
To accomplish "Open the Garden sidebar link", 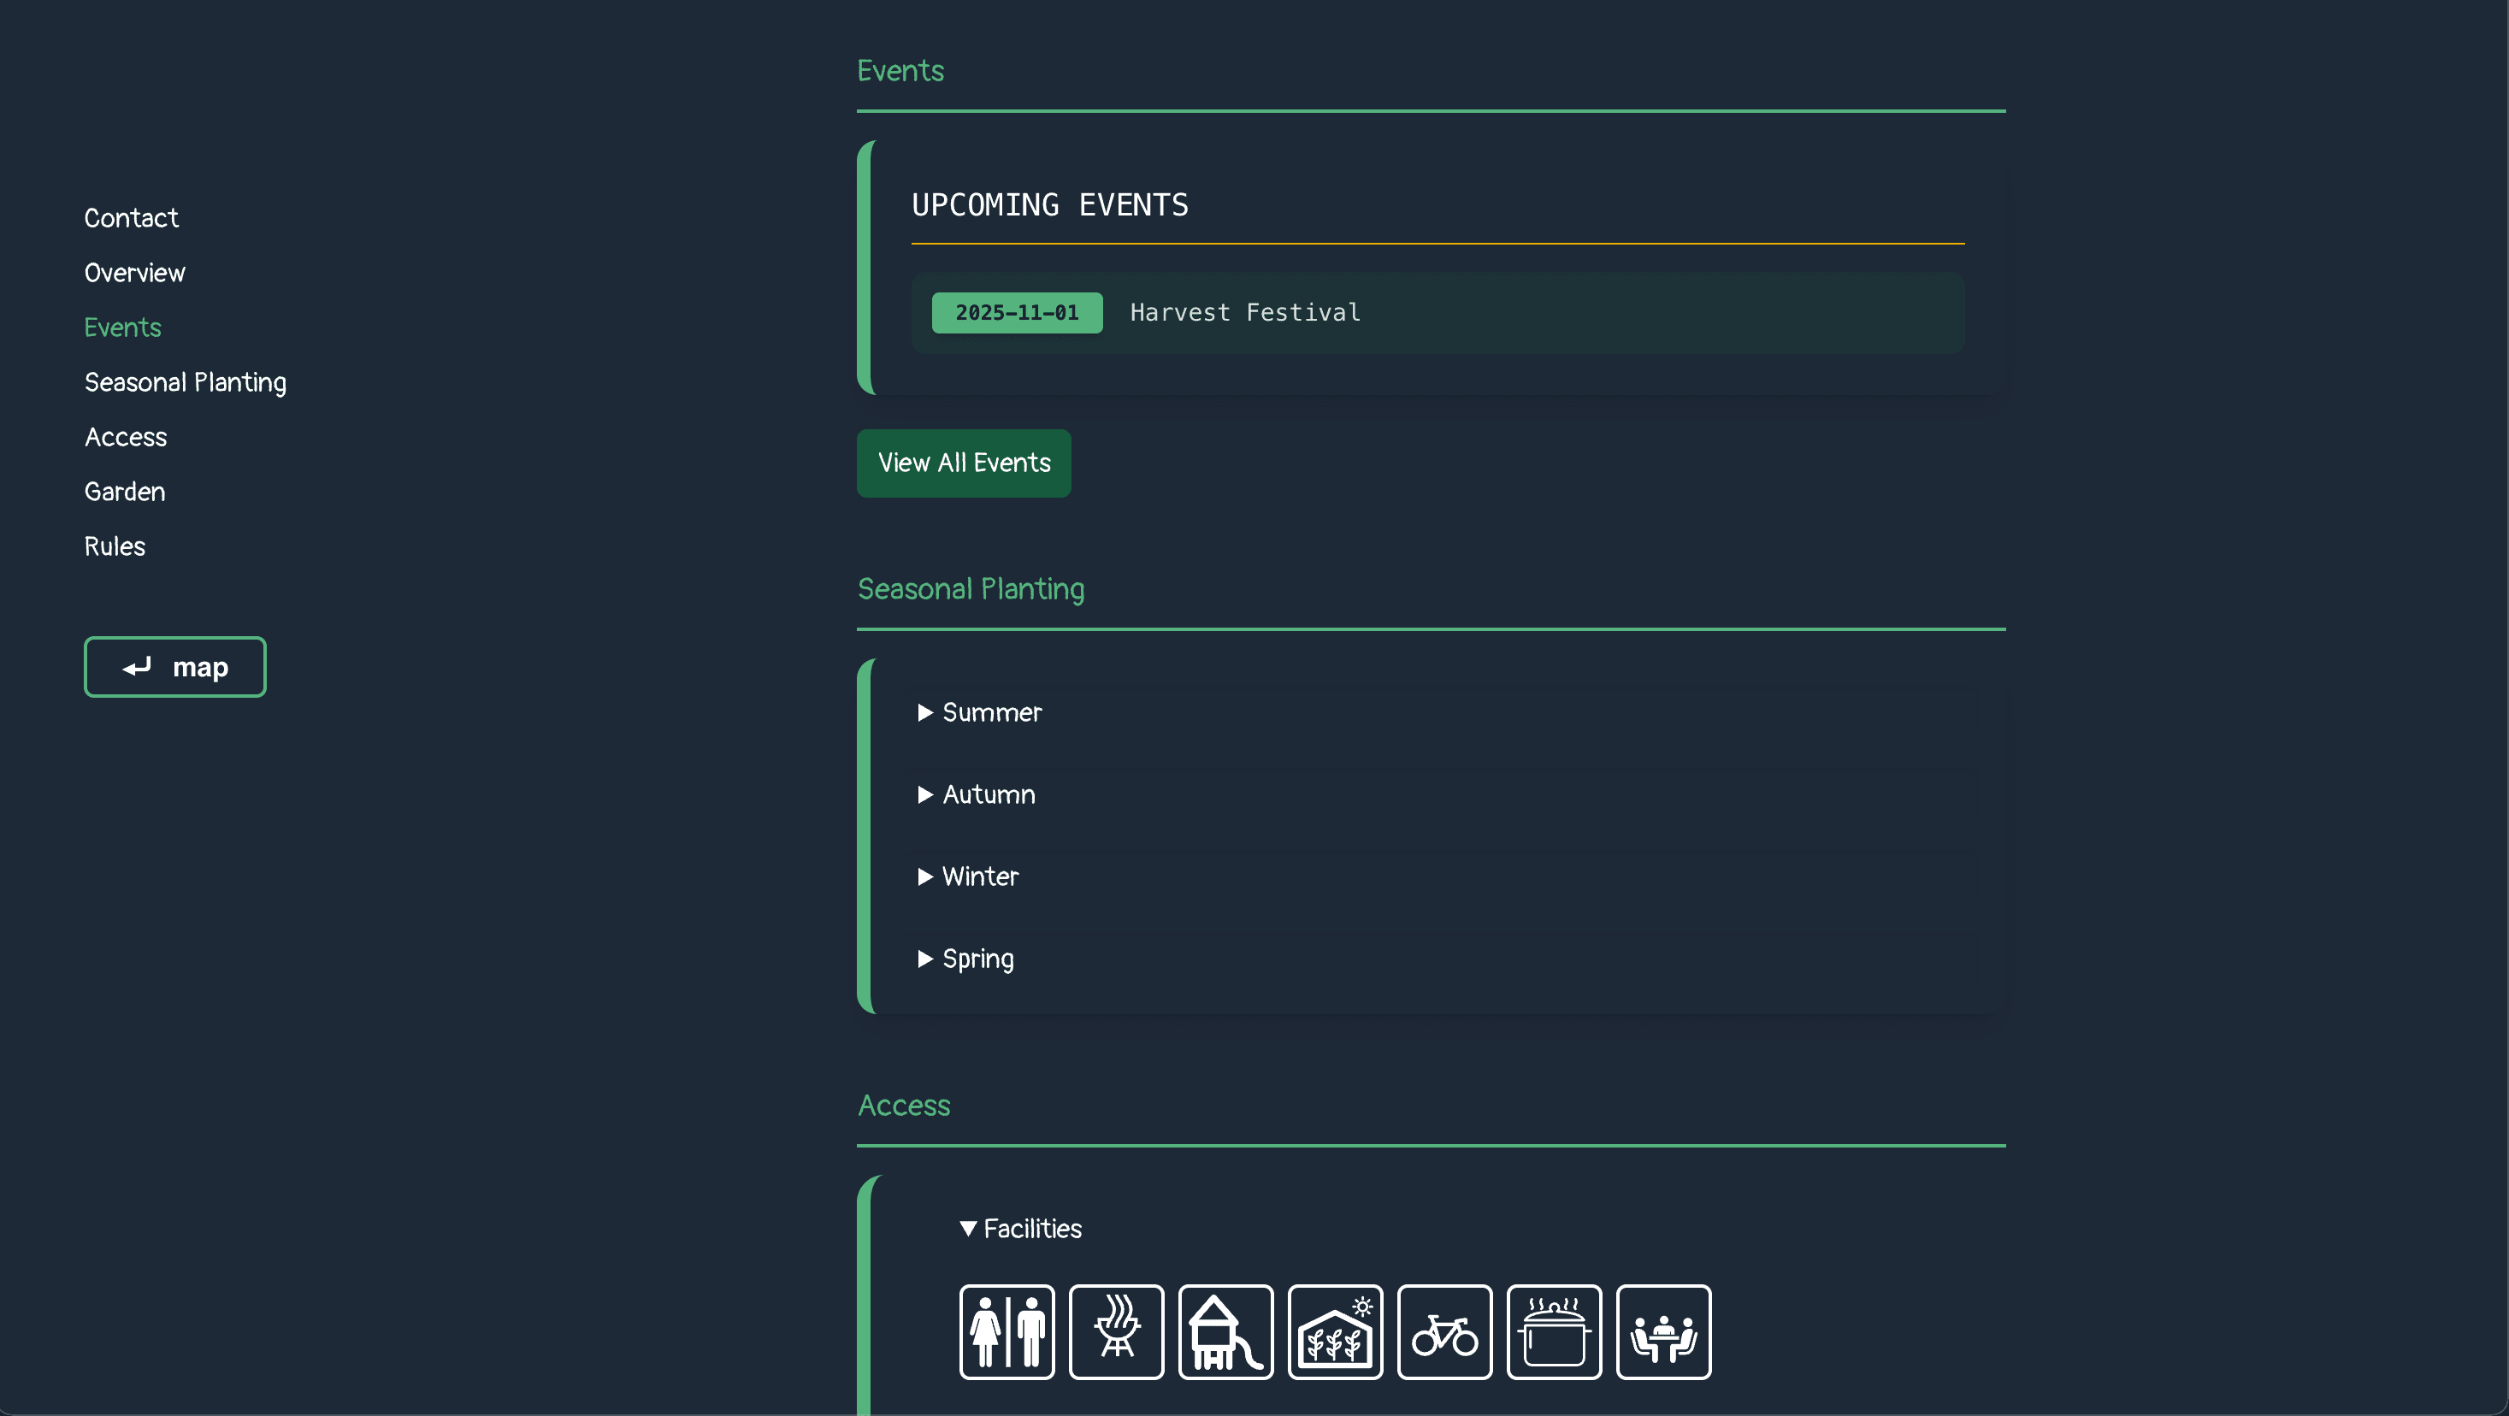I will (x=124, y=491).
